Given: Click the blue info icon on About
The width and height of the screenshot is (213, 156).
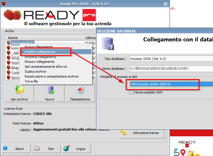Looking at the screenshot, I should click(5, 148).
